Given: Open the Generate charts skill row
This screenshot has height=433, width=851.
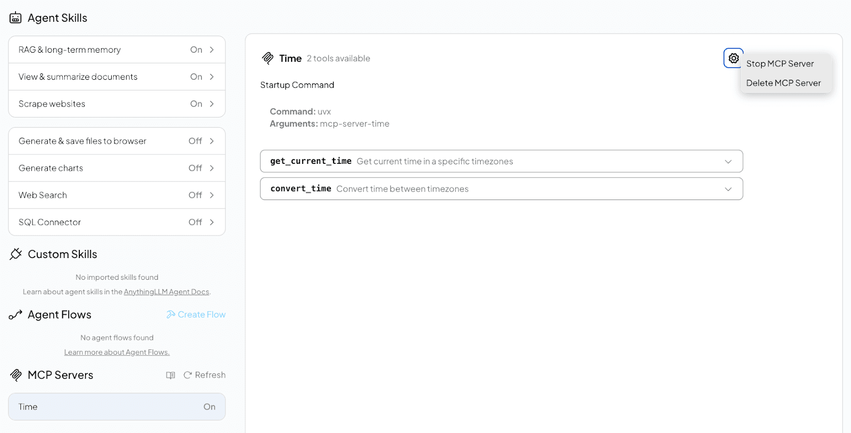Looking at the screenshot, I should [x=116, y=168].
